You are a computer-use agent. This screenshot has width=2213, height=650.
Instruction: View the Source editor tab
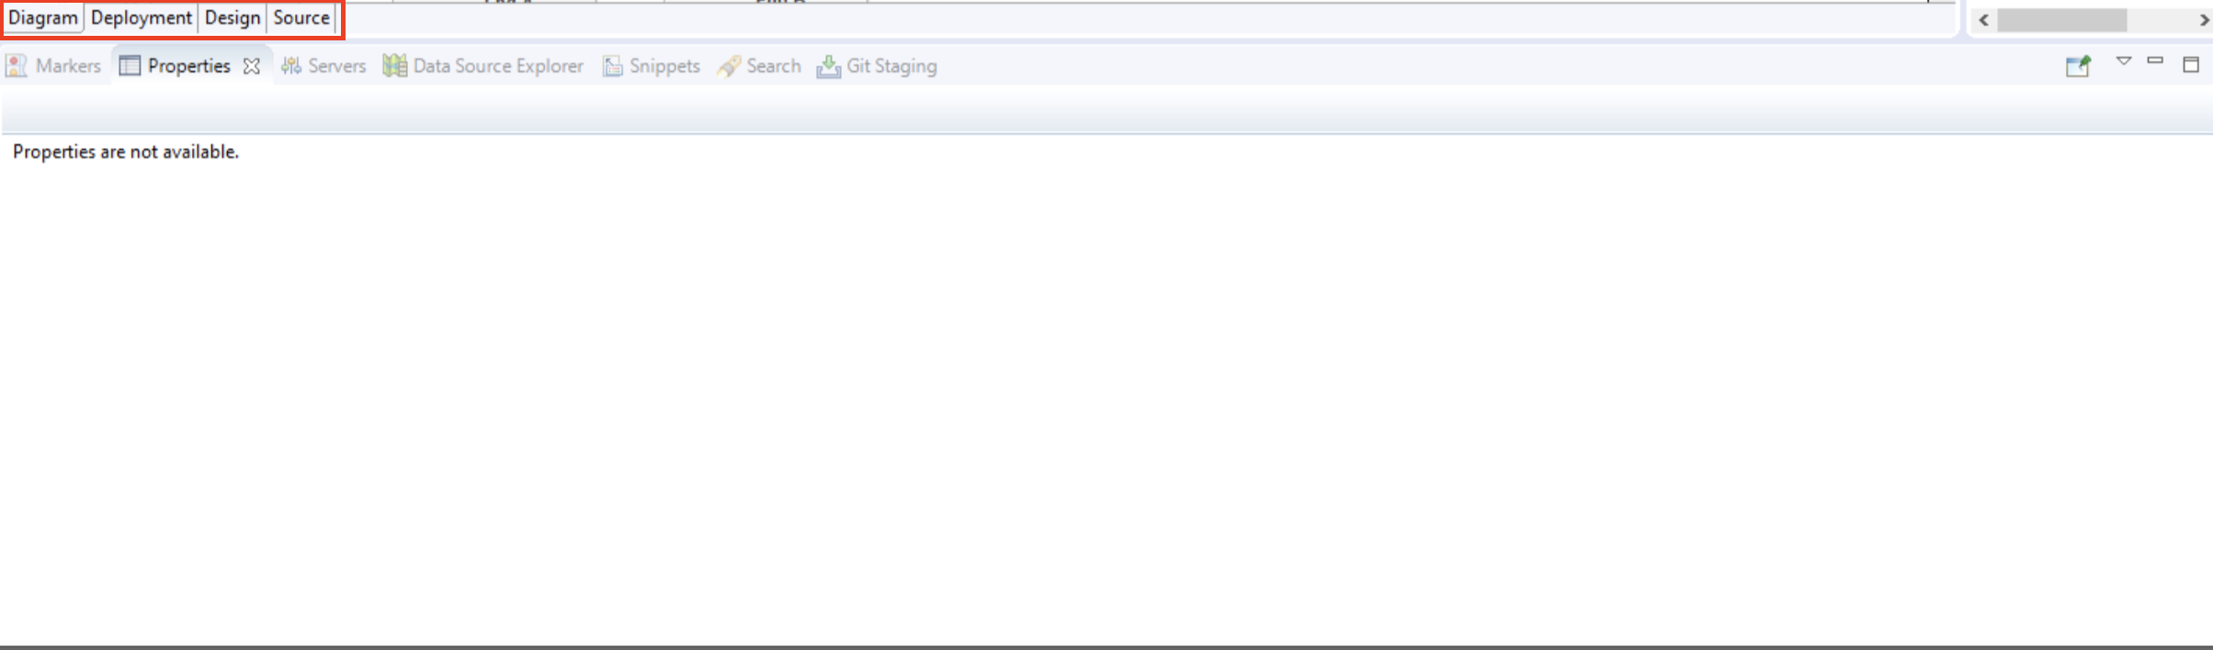301,18
